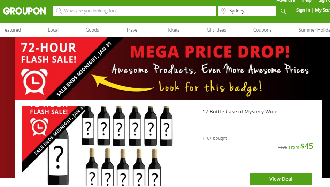Open the Local category
This screenshot has height=187, width=330.
pyautogui.click(x=53, y=30)
